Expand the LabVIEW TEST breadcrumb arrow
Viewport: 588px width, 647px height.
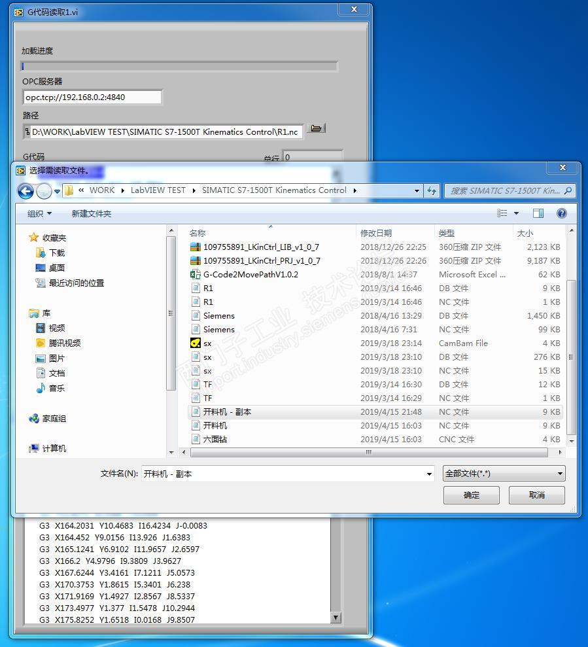(x=194, y=190)
